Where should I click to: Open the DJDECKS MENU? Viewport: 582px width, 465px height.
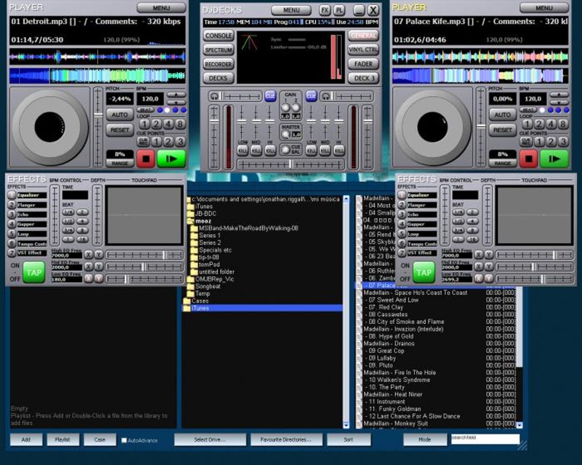(x=291, y=10)
